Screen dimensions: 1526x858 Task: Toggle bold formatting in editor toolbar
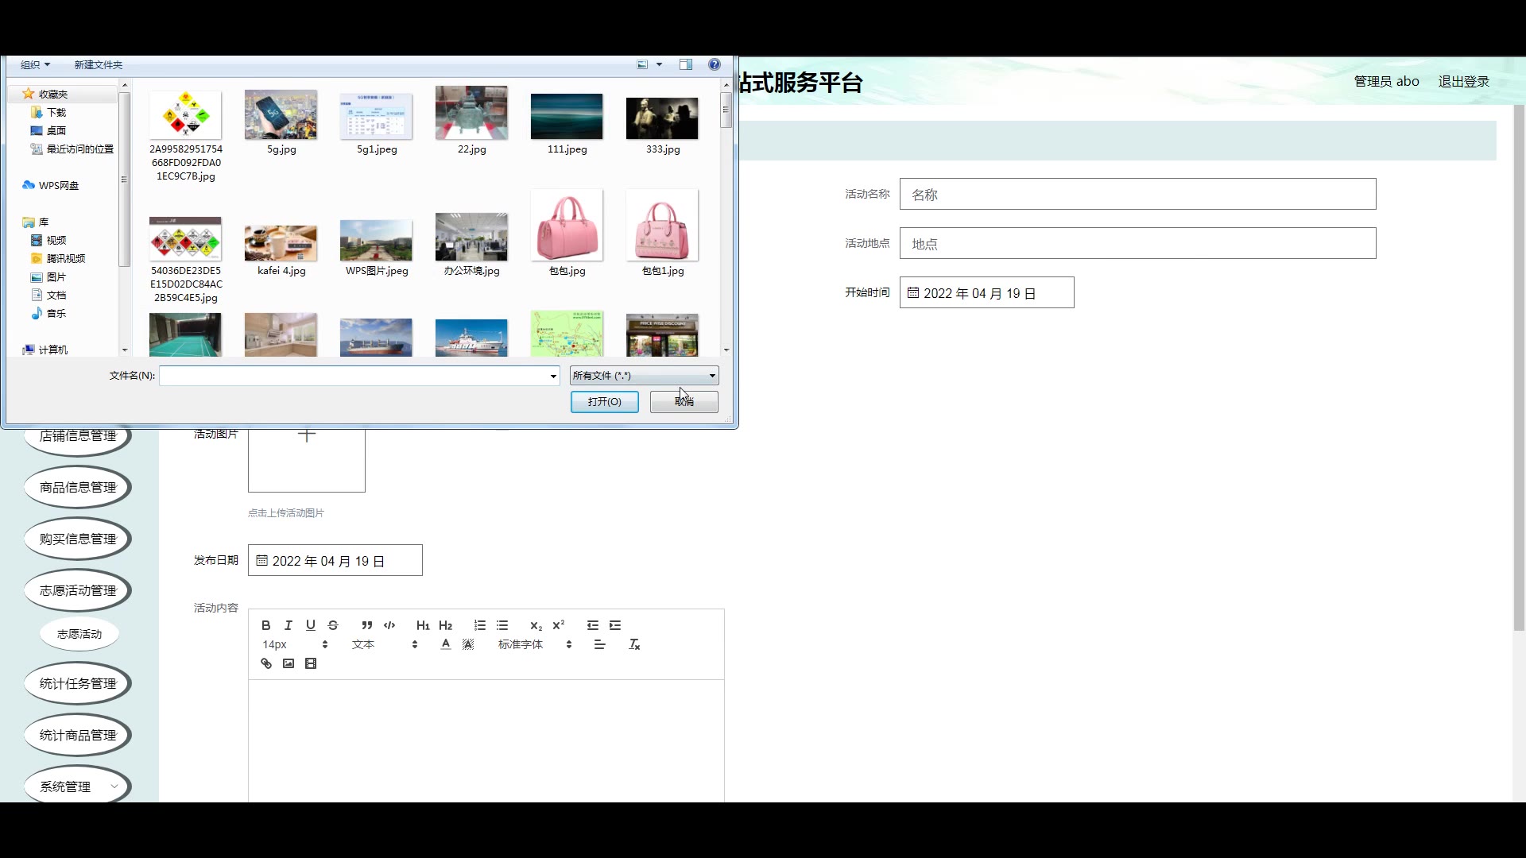(x=266, y=625)
